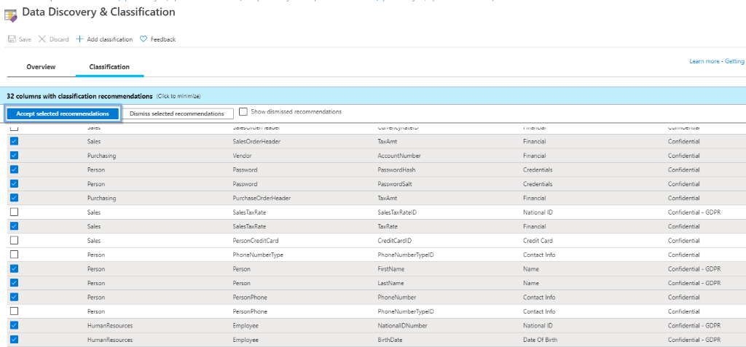
Task: Uncheck the PurchaseOrderHeader TaxAmt row checkbox
Action: tap(15, 198)
